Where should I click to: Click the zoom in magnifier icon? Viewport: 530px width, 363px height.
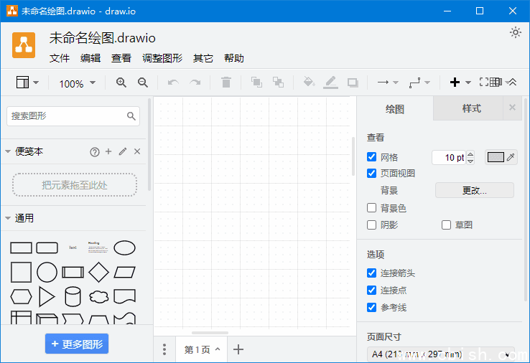click(x=121, y=82)
